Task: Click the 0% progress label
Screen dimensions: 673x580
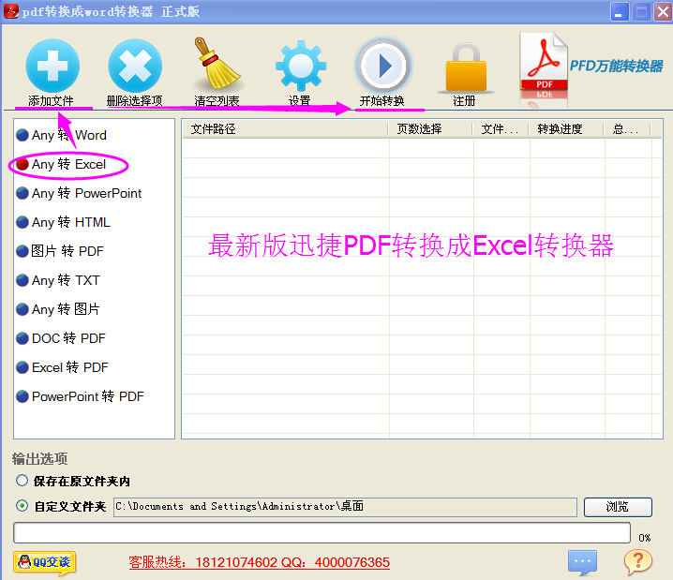Action: click(644, 538)
